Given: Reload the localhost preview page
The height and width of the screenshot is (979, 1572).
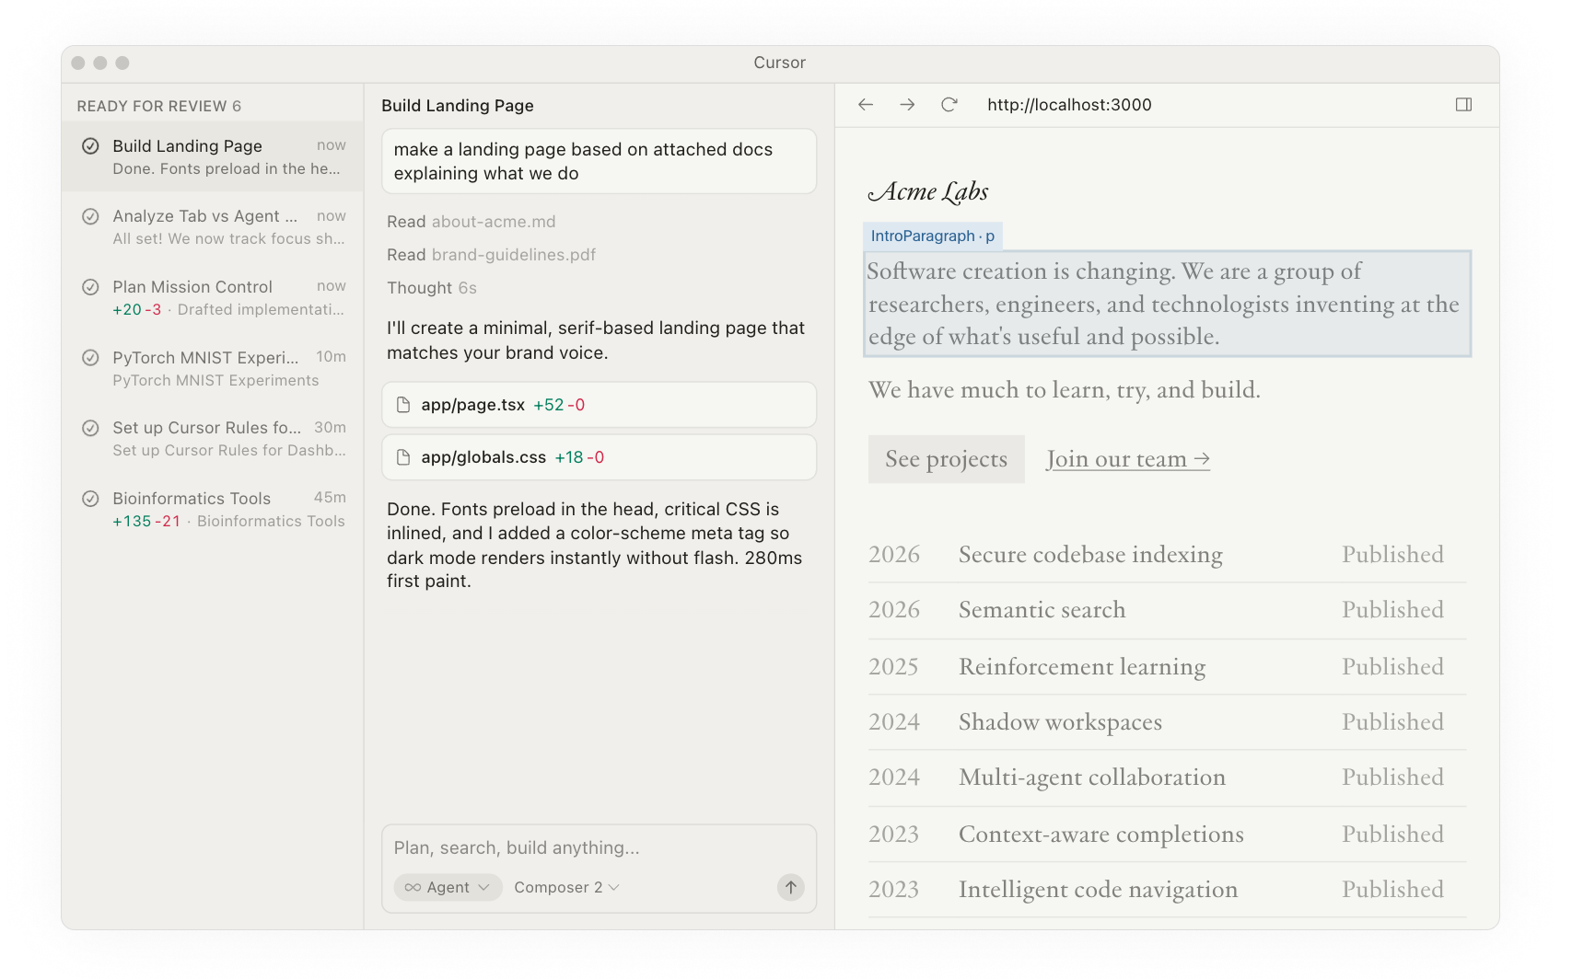Looking at the screenshot, I should [x=949, y=105].
